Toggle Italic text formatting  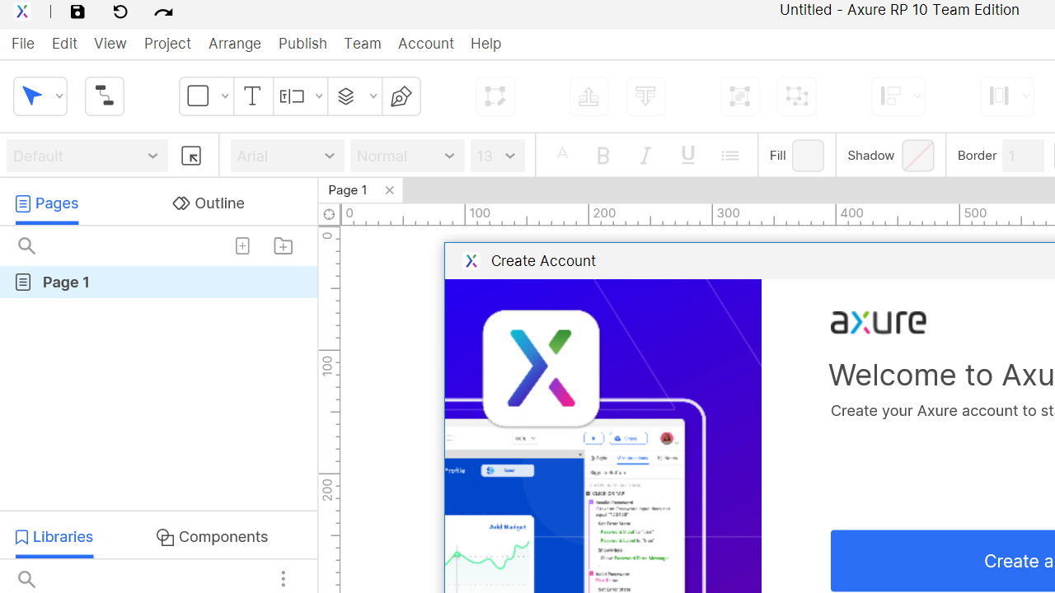(x=645, y=156)
